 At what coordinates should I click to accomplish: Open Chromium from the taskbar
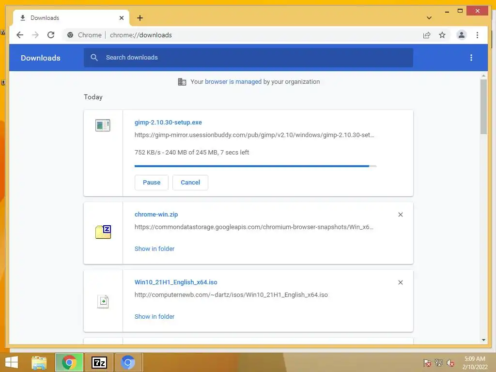128,362
